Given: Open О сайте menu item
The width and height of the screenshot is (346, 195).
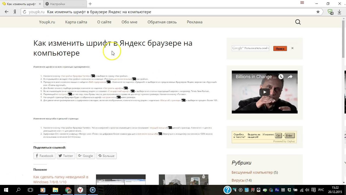Looking at the screenshot, I should (104, 22).
